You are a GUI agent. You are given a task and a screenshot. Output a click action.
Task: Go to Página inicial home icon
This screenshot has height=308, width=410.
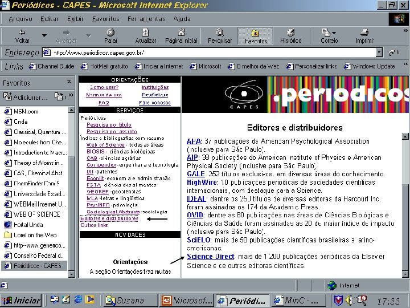click(181, 35)
